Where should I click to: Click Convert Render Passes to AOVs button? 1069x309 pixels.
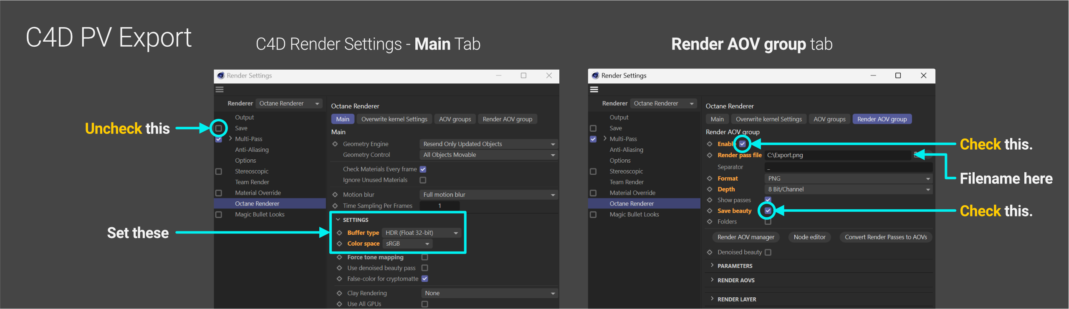pyautogui.click(x=885, y=237)
